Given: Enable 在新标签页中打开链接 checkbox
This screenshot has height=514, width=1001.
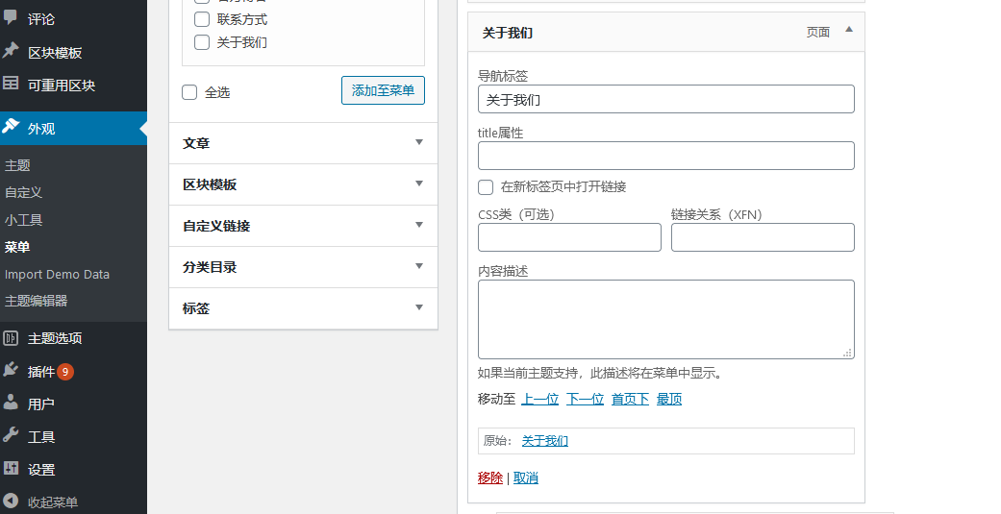Looking at the screenshot, I should click(x=486, y=186).
